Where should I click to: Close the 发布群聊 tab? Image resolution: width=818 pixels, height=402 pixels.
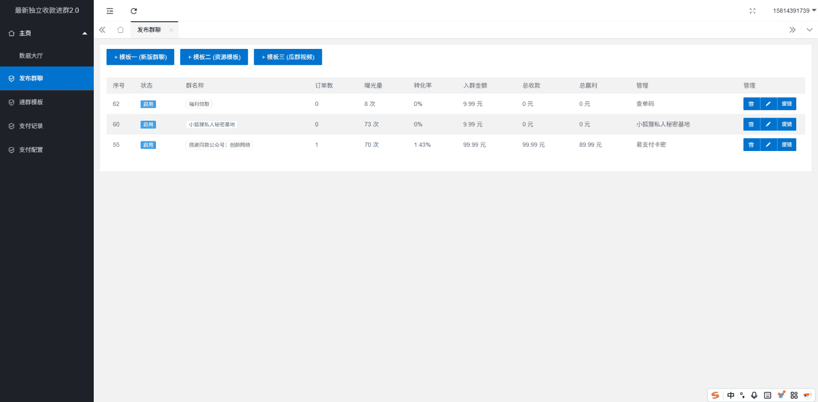[171, 30]
